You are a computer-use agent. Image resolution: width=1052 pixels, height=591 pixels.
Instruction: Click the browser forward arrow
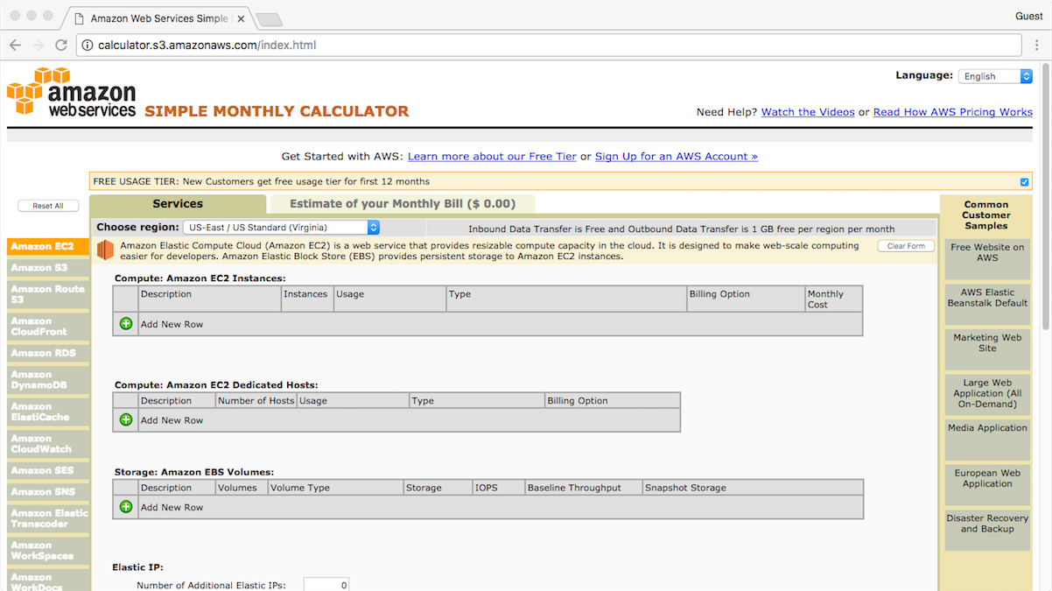click(39, 45)
